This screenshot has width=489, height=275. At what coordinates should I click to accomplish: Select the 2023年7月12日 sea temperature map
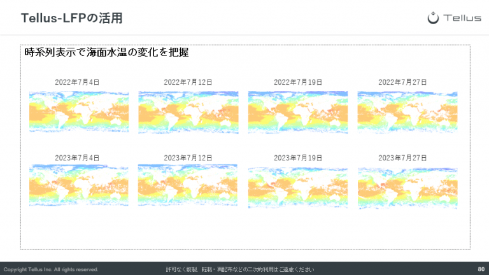tap(188, 185)
